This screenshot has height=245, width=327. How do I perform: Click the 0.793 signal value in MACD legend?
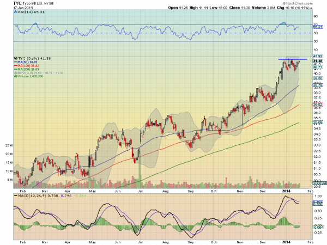click(x=66, y=196)
